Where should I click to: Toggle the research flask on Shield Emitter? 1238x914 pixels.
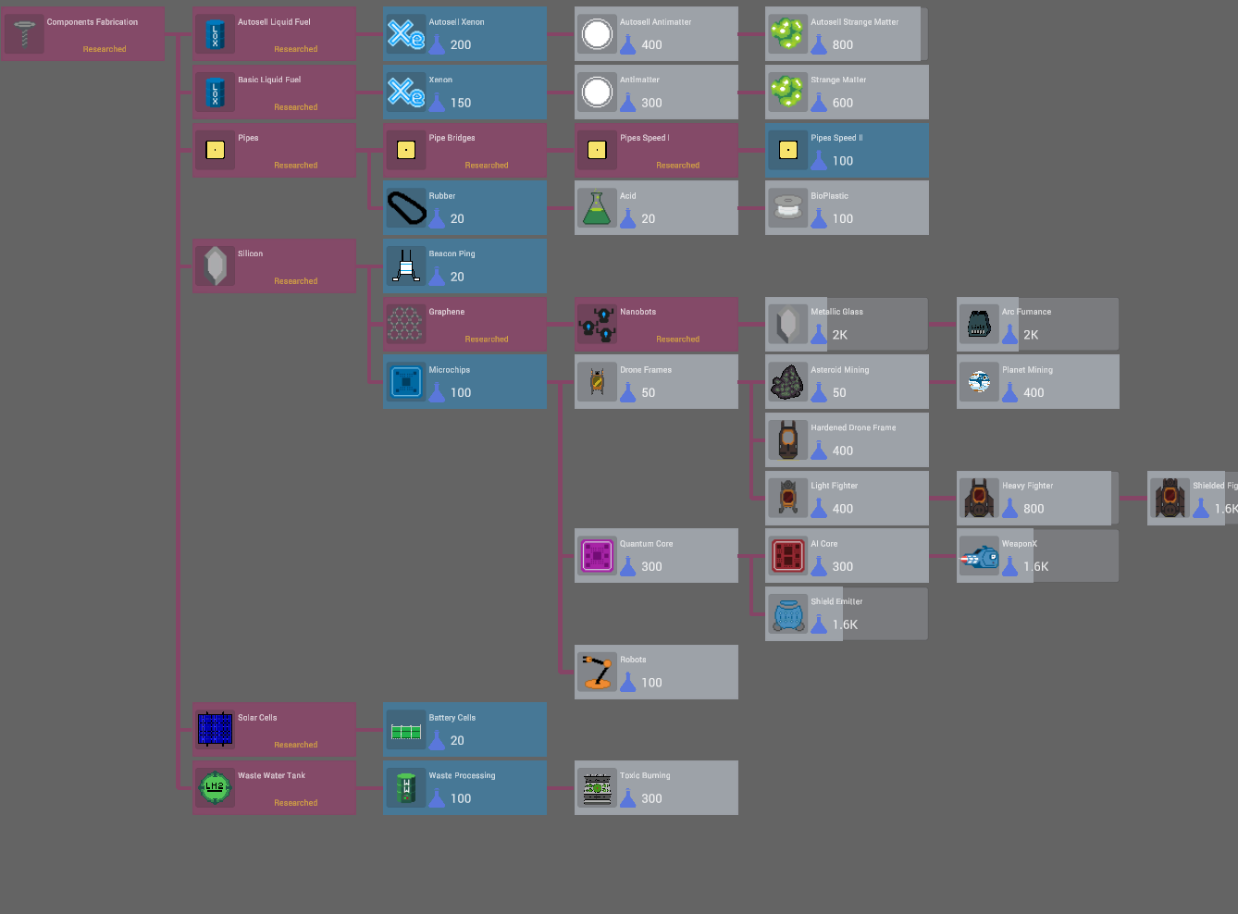tap(819, 624)
